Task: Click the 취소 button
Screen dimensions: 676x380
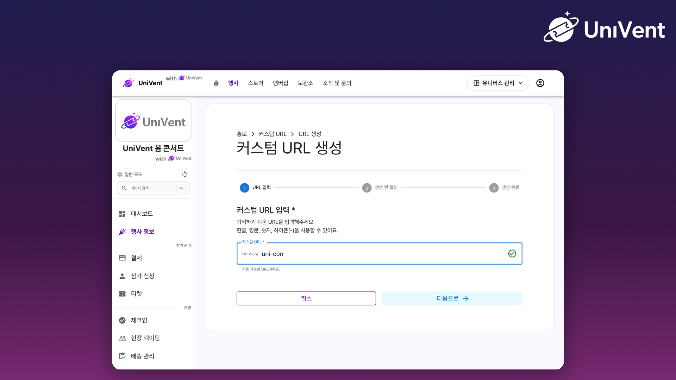Action: point(306,298)
